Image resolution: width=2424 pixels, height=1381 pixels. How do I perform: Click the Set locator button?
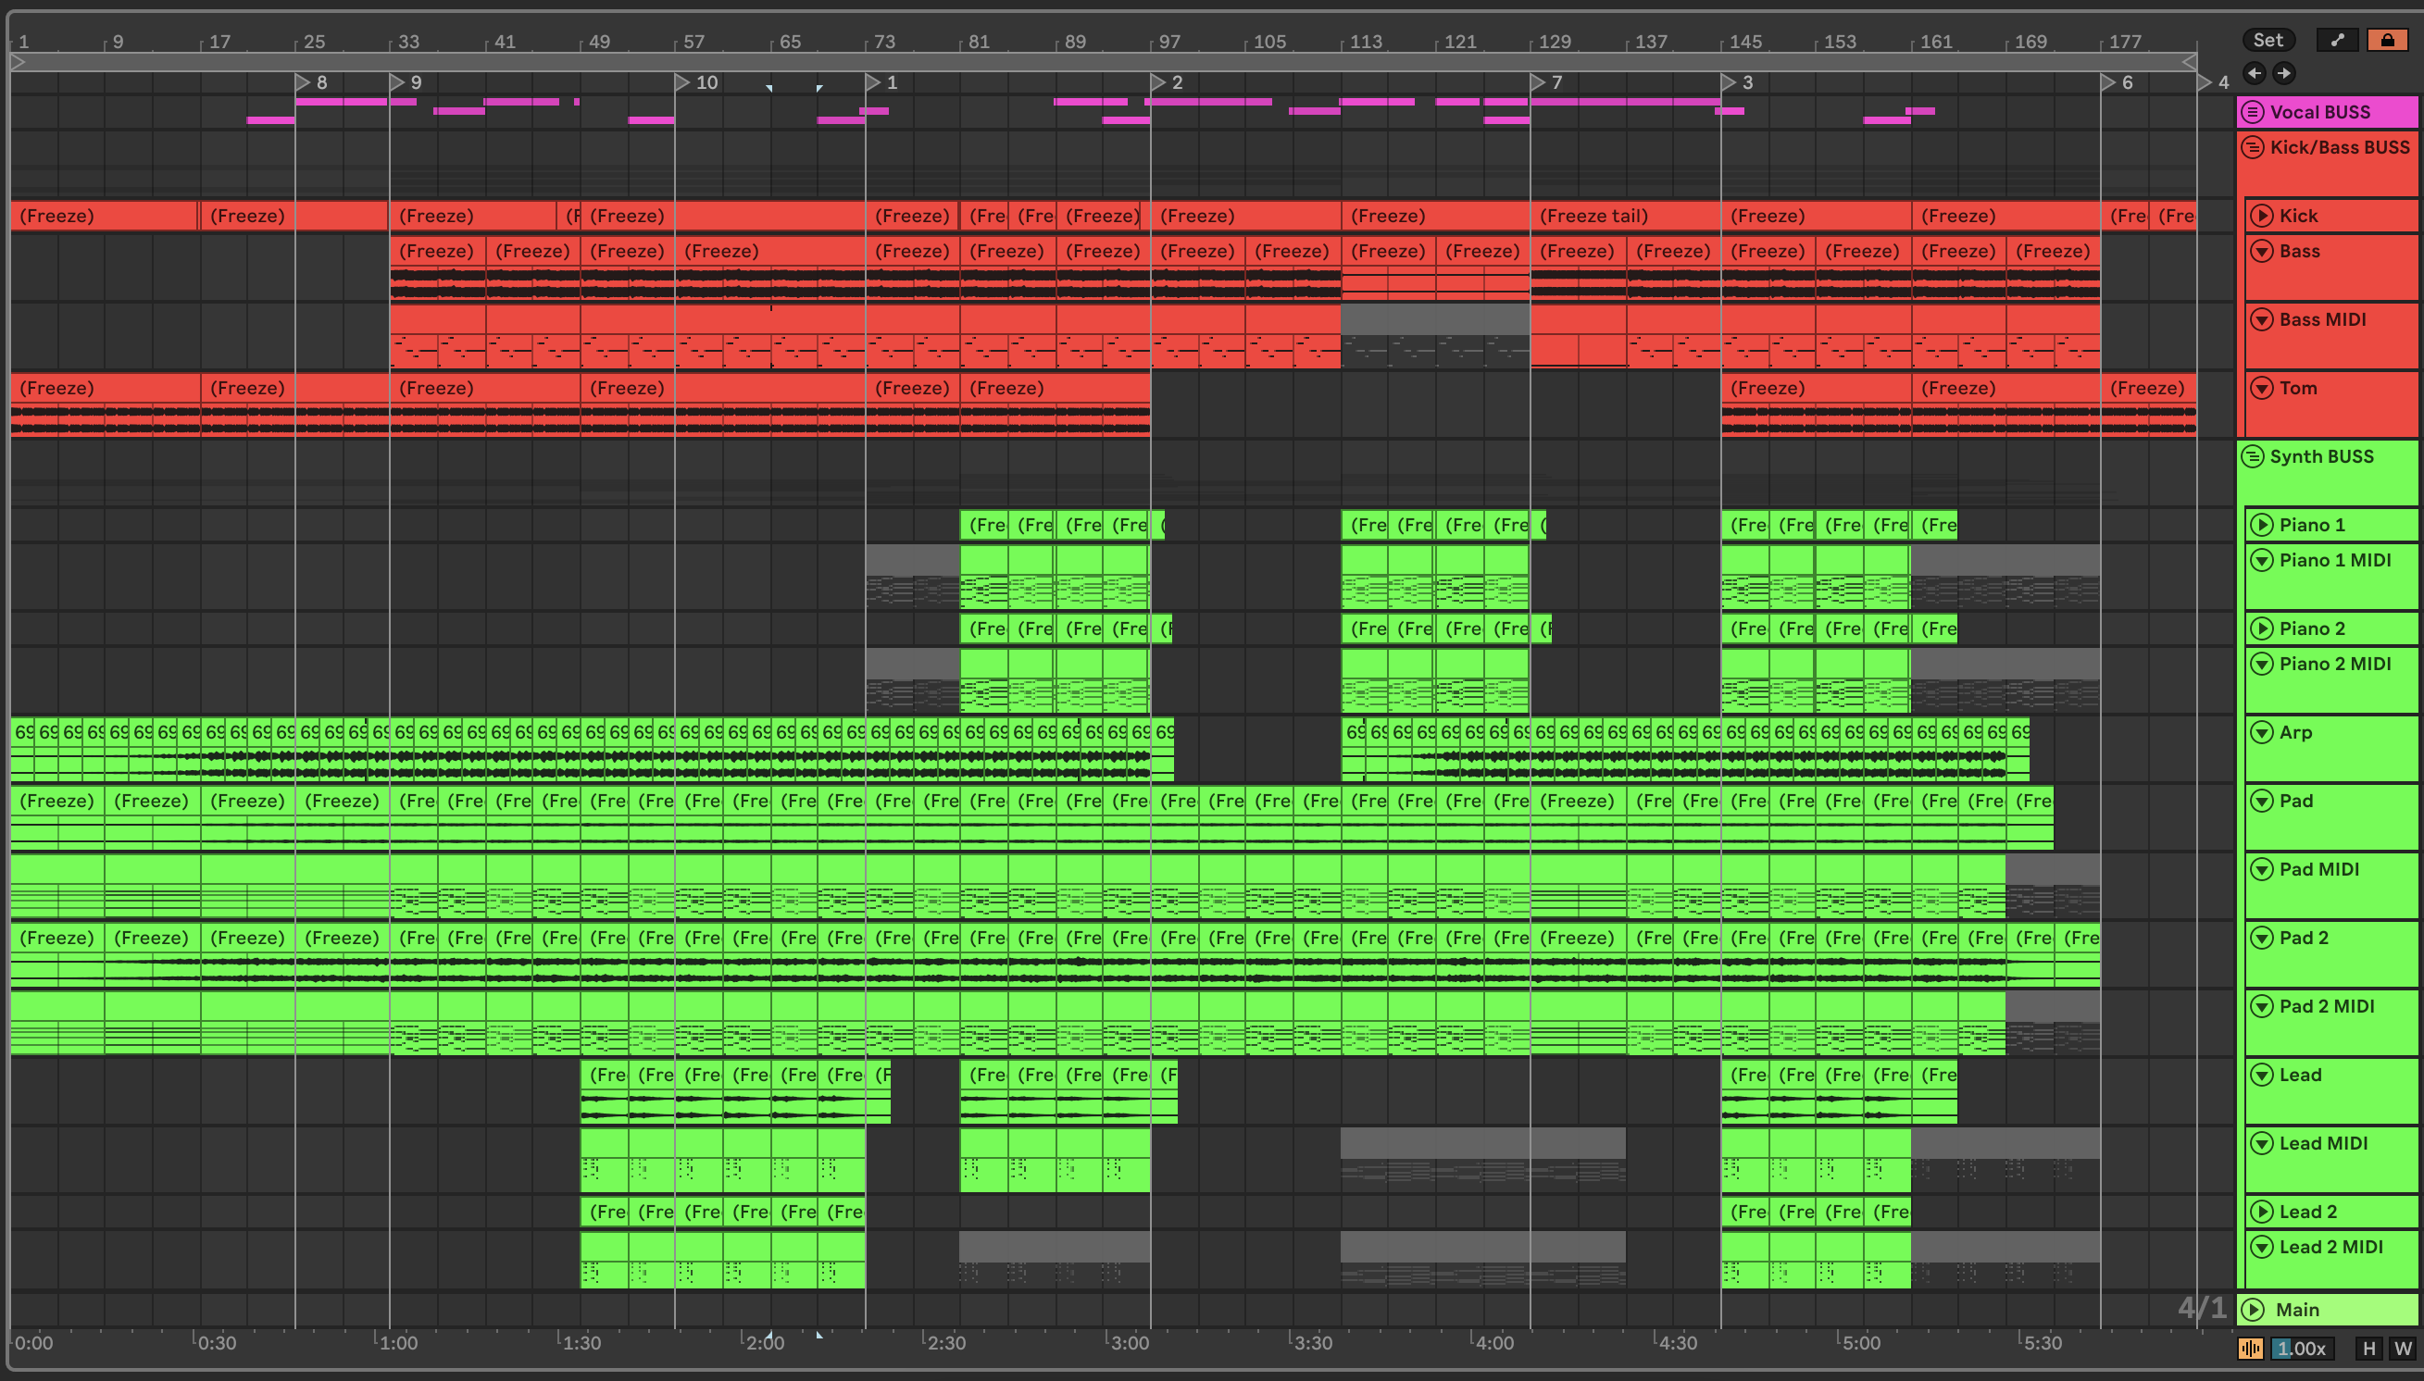2268,40
